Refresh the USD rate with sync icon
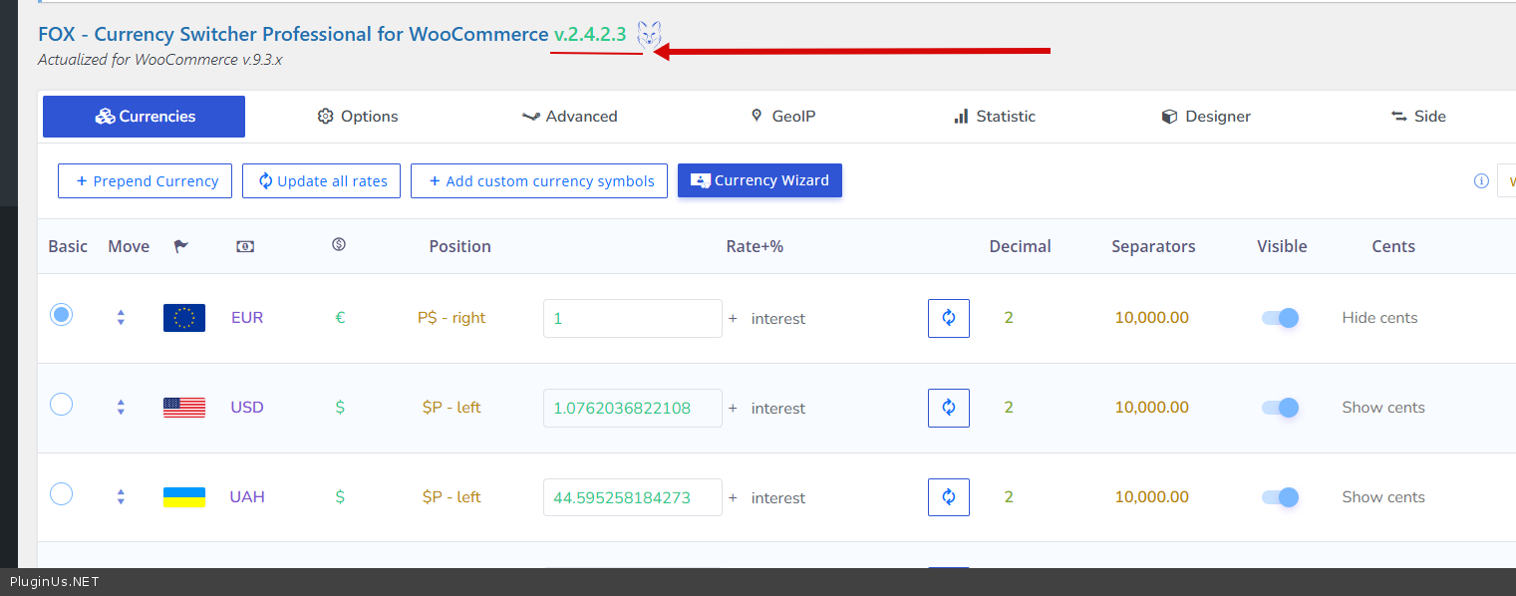 [948, 408]
